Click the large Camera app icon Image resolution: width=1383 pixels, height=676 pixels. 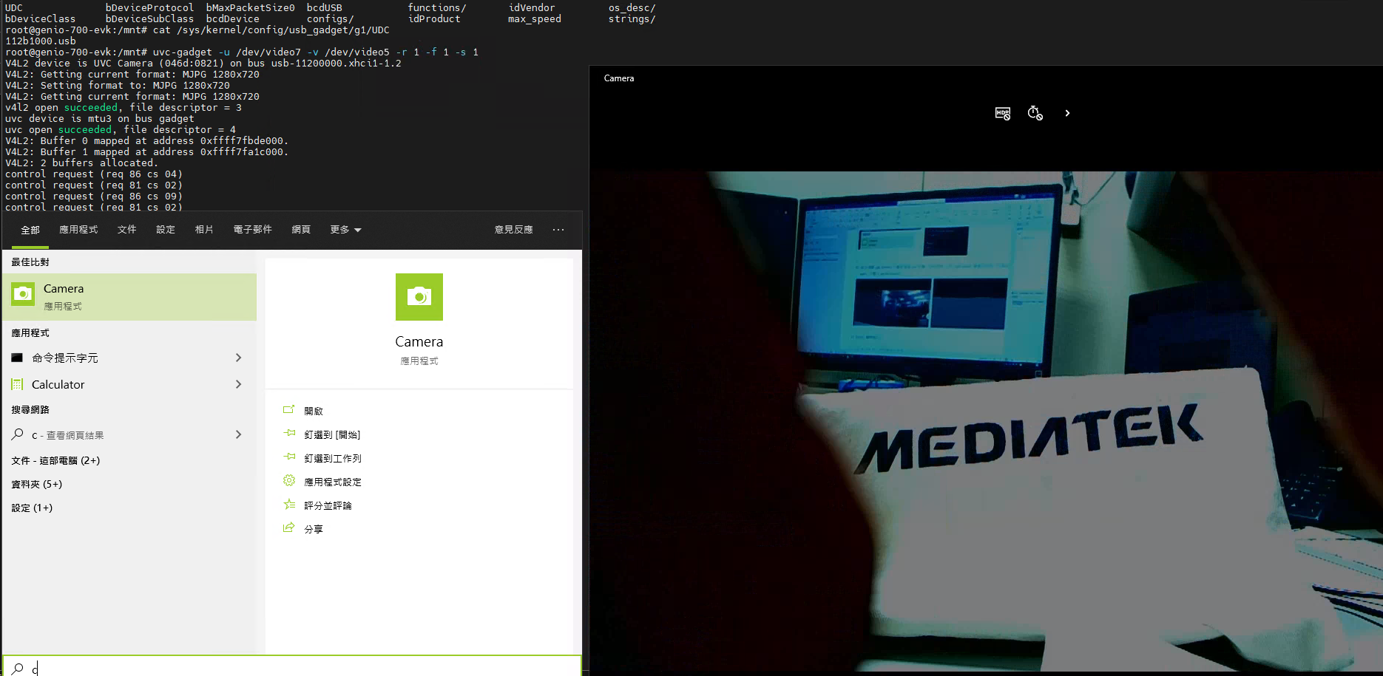click(x=419, y=297)
